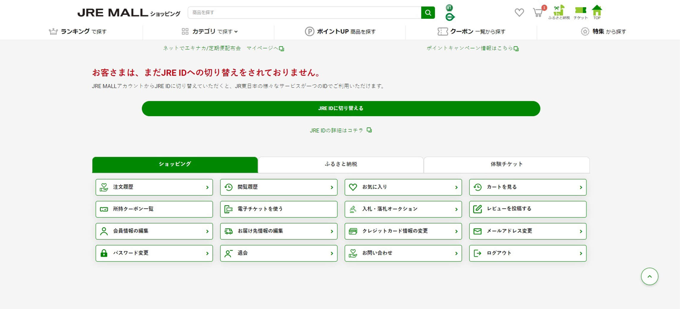Open favorites via the heart icon in header
The image size is (680, 309).
click(519, 12)
